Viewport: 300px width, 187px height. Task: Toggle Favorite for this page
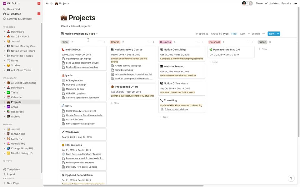point(286,3)
